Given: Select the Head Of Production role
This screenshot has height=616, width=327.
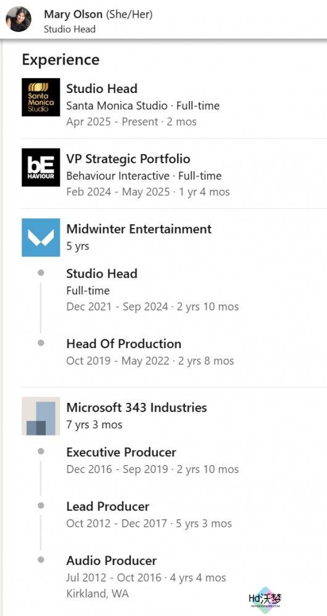Looking at the screenshot, I should (123, 344).
